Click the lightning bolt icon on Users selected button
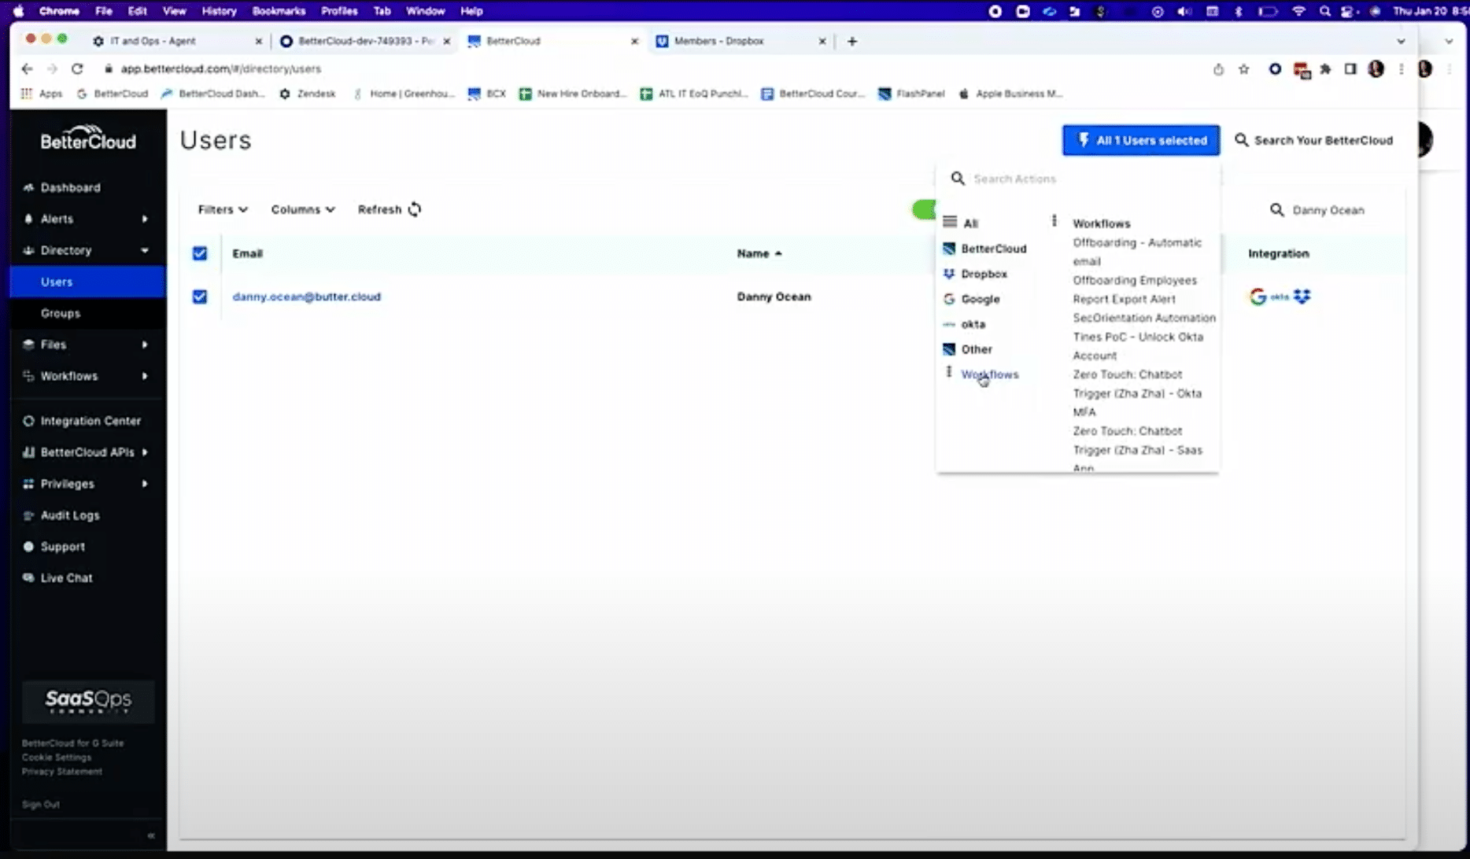 pos(1084,140)
